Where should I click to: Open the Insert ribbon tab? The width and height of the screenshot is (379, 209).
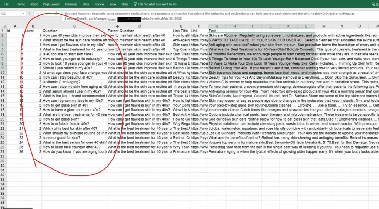click(x=34, y=4)
